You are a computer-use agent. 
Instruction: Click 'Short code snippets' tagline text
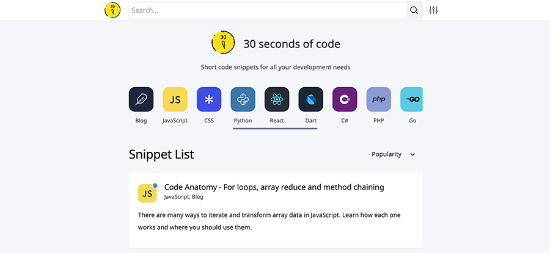point(276,67)
